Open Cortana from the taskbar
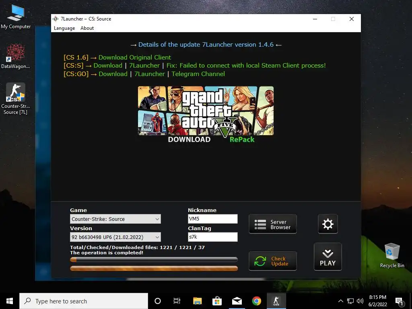 click(x=158, y=301)
